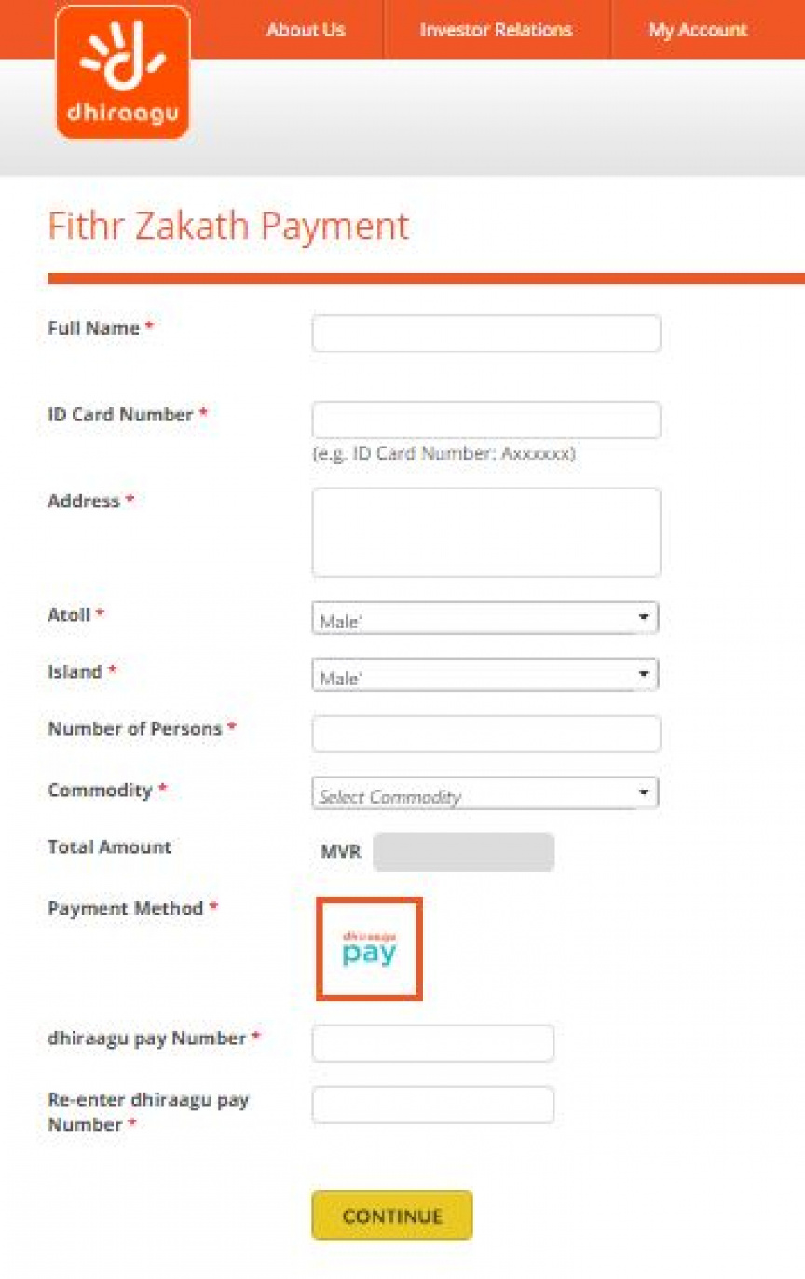Go to My Account

click(698, 30)
